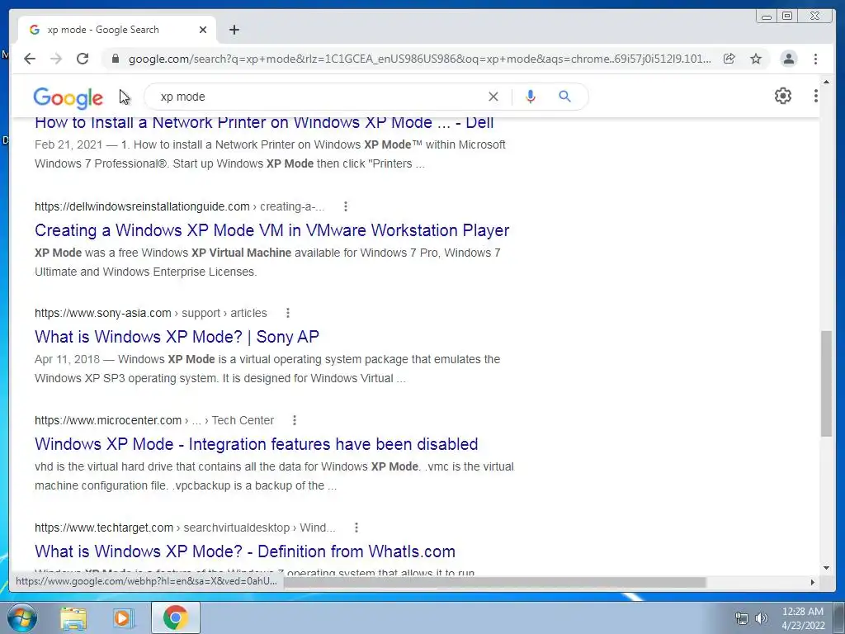Open options for the techtarget result
This screenshot has width=845, height=634.
point(356,528)
